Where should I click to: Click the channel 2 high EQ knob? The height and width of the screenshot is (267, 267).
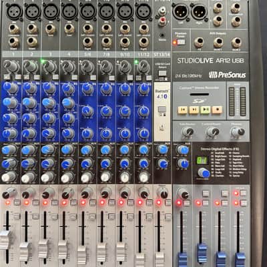click(29, 88)
